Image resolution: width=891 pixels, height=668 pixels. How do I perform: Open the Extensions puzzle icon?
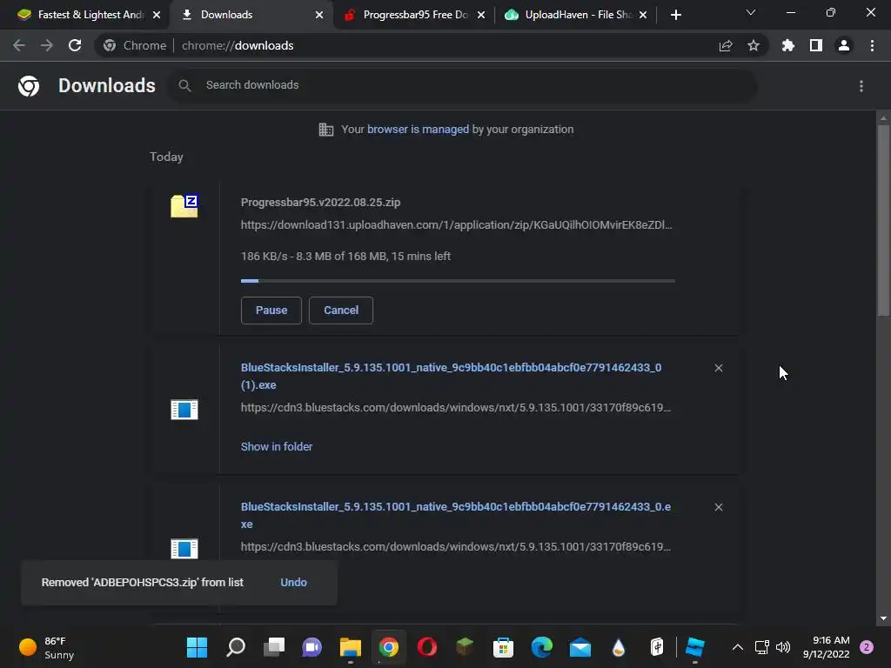[x=788, y=45]
